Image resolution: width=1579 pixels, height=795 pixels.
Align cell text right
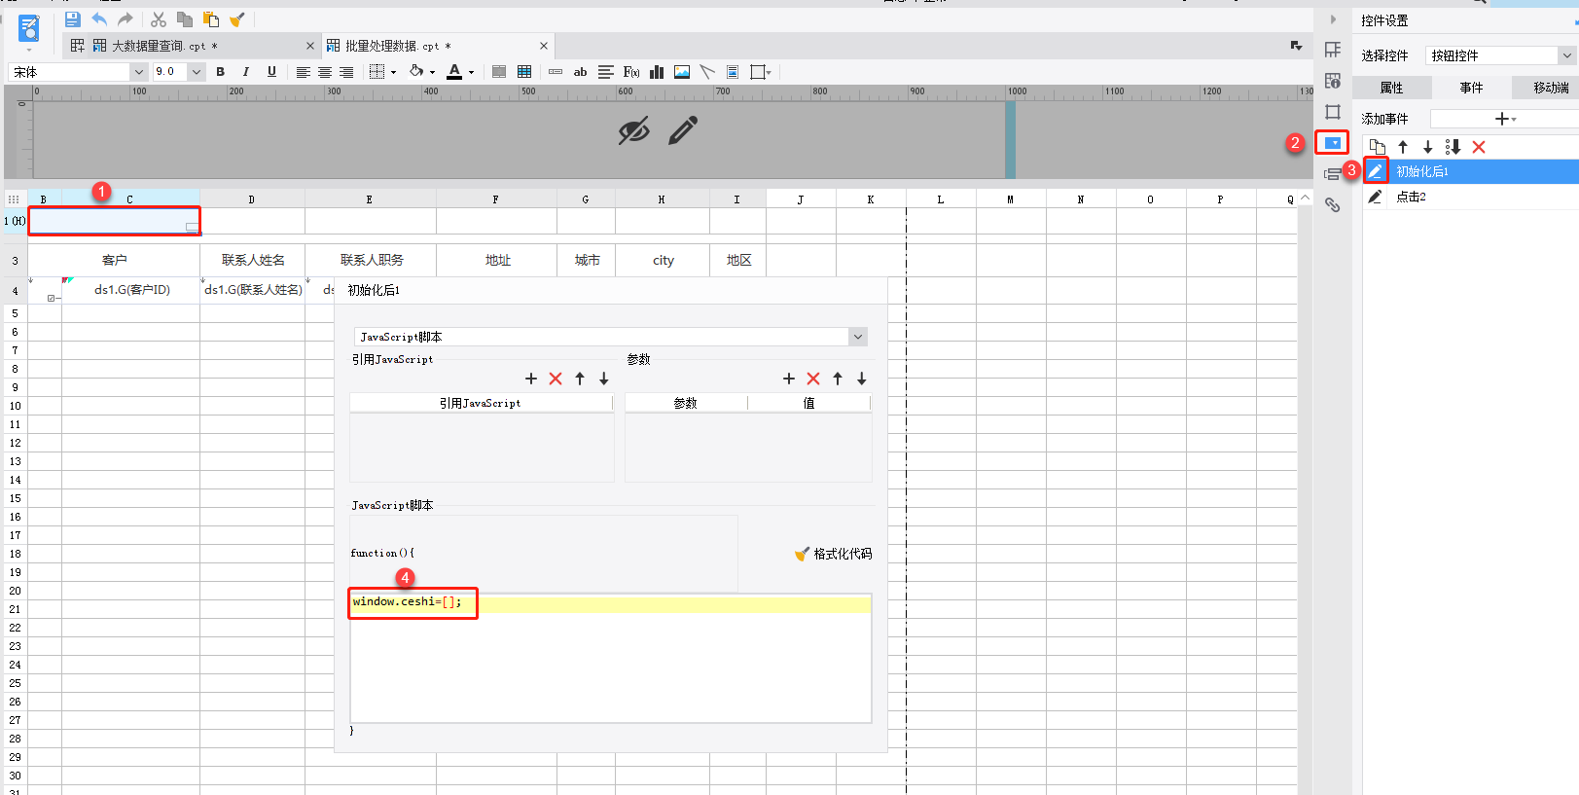346,72
